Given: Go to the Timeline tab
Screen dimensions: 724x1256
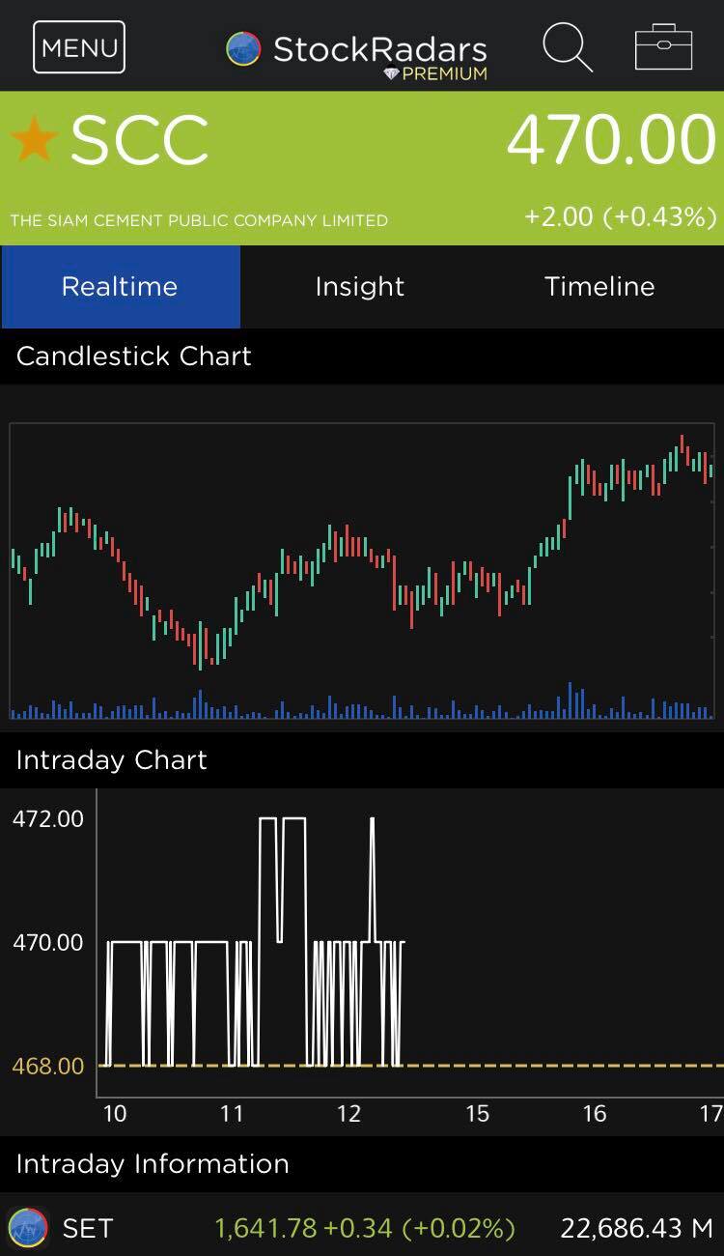Looking at the screenshot, I should (x=599, y=287).
